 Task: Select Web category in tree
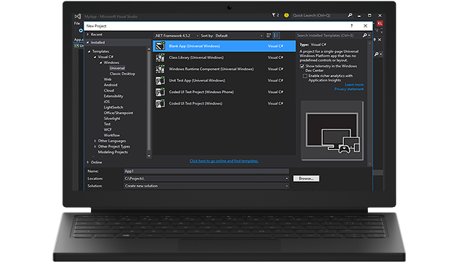pyautogui.click(x=107, y=80)
